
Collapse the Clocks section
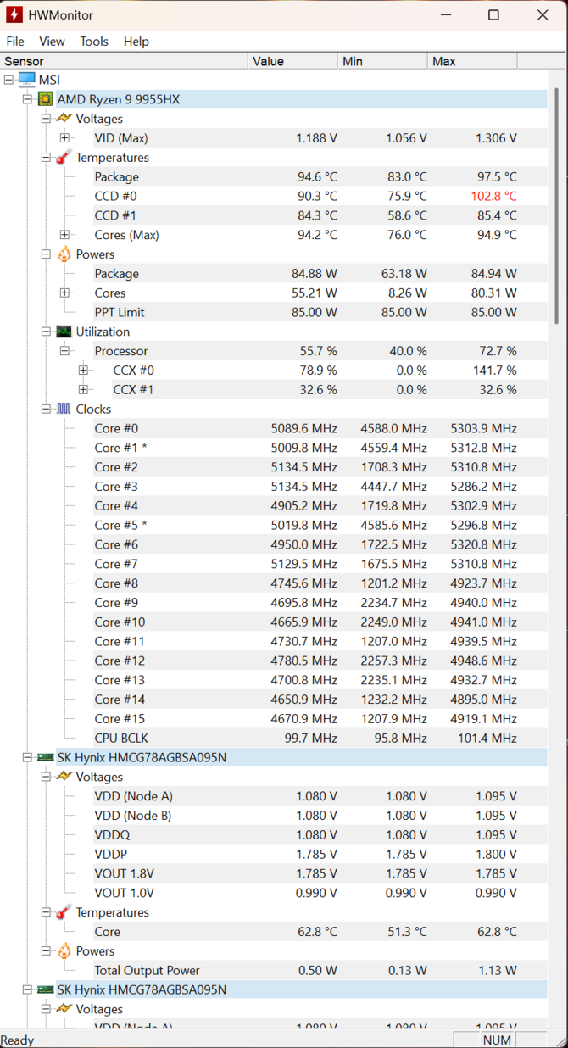coord(46,409)
